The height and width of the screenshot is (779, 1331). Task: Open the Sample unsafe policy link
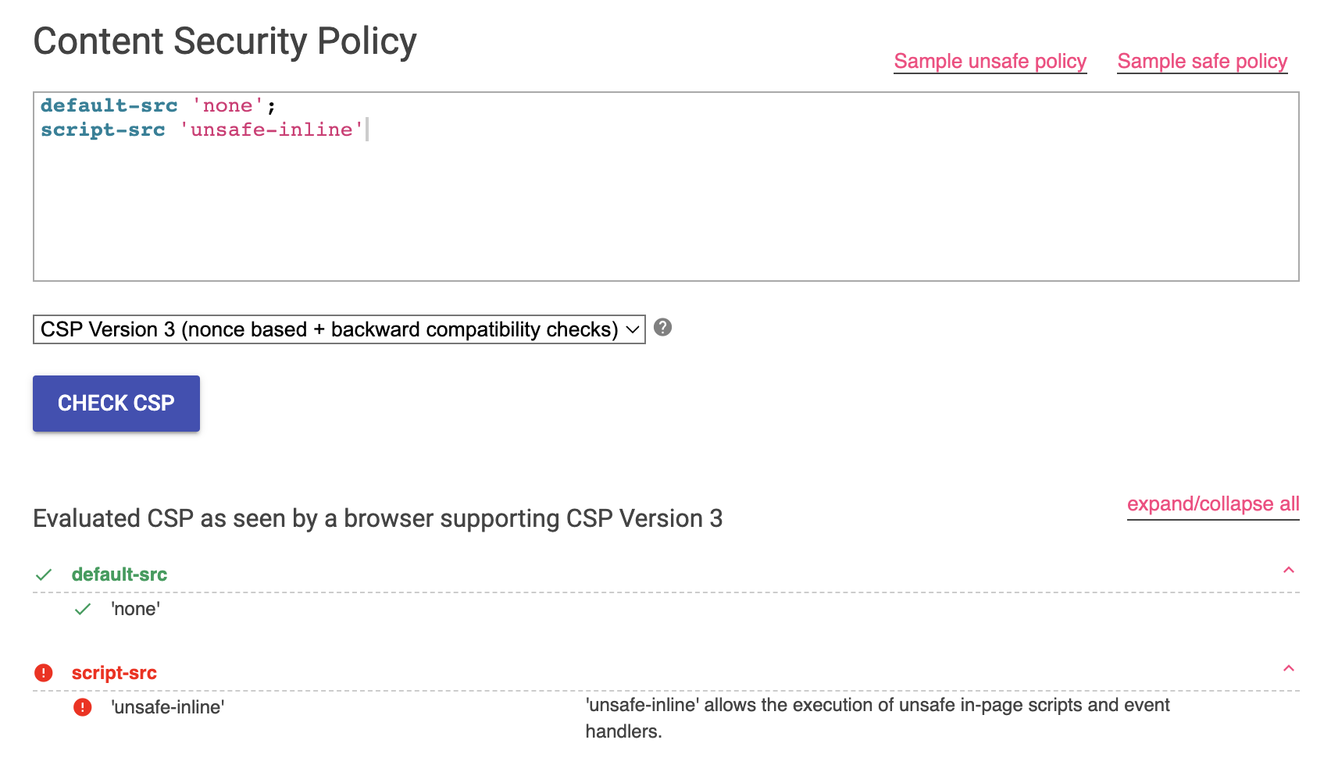pyautogui.click(x=990, y=62)
